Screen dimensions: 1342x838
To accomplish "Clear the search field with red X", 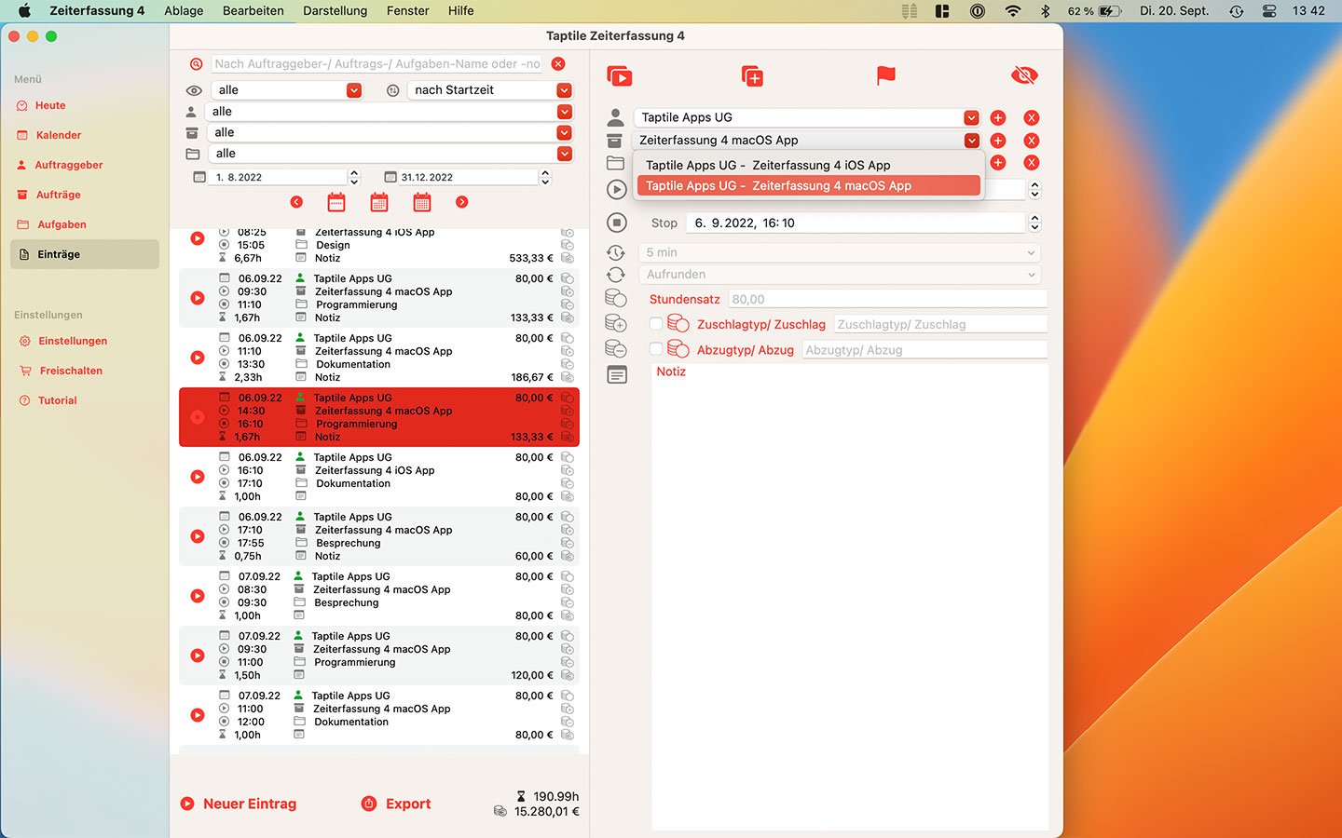I will click(558, 64).
